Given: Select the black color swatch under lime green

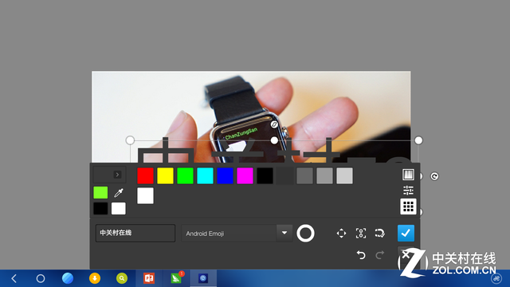Looking at the screenshot, I should click(100, 209).
